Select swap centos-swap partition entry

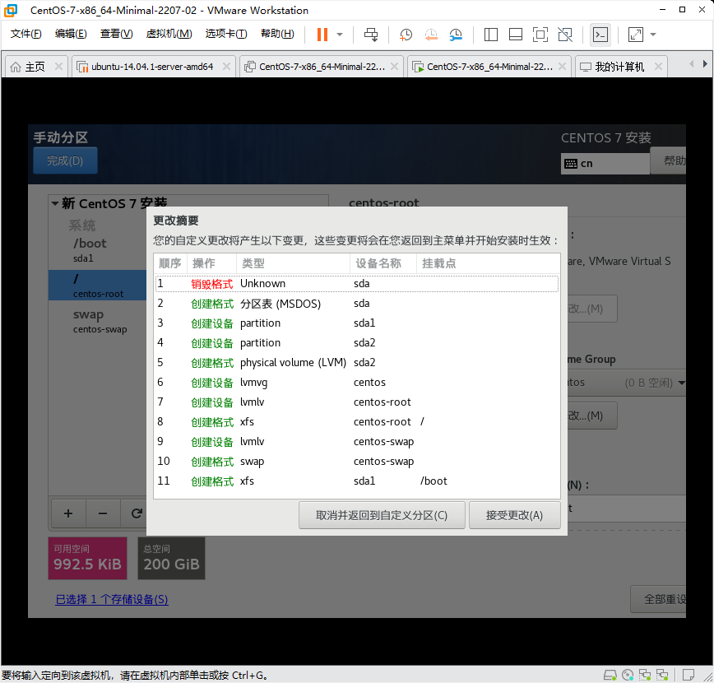[97, 321]
